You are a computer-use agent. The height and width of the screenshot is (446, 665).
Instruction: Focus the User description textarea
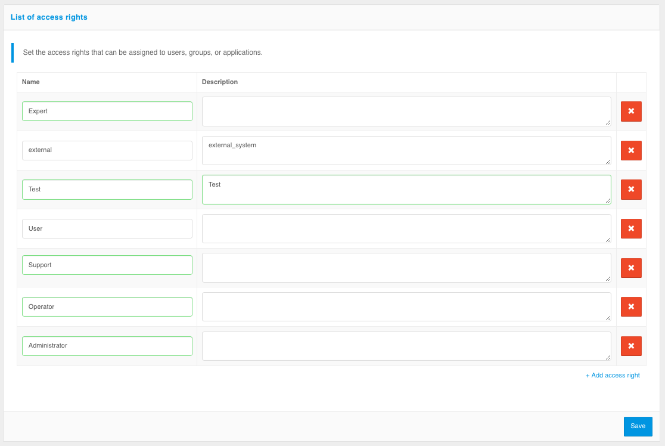tap(406, 228)
